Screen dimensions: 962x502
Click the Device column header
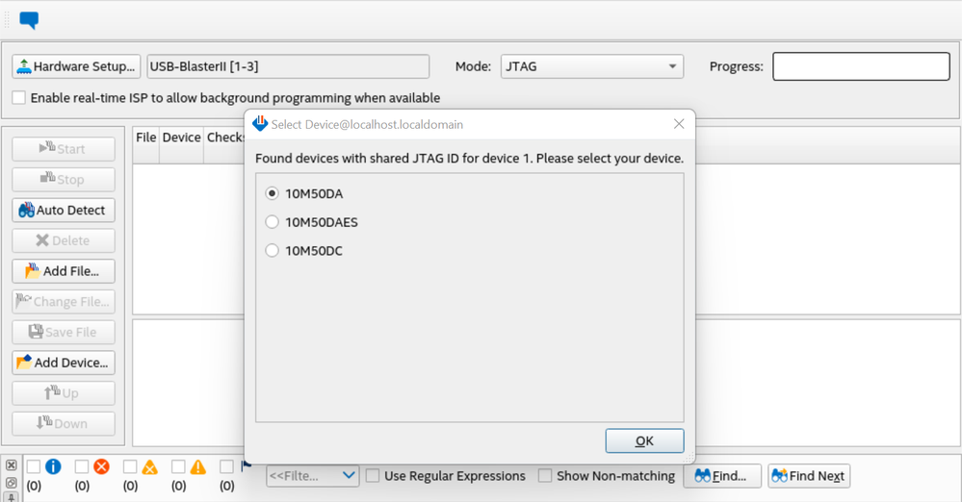(x=181, y=138)
